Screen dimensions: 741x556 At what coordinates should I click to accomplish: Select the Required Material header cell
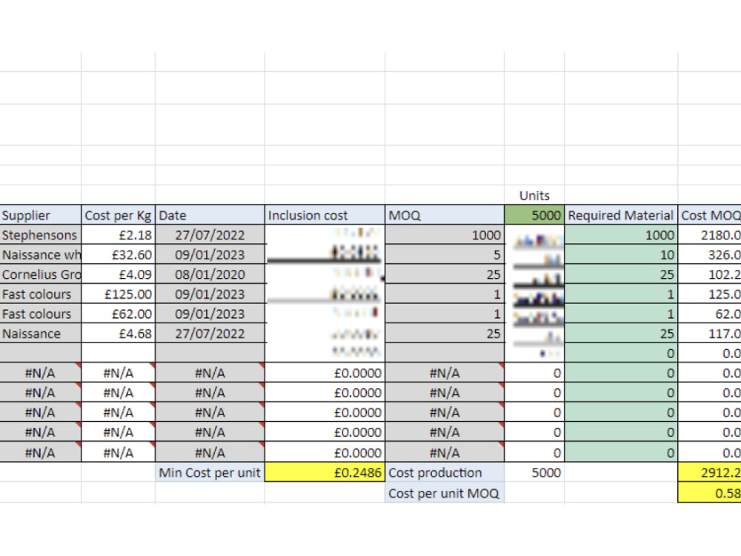click(621, 215)
